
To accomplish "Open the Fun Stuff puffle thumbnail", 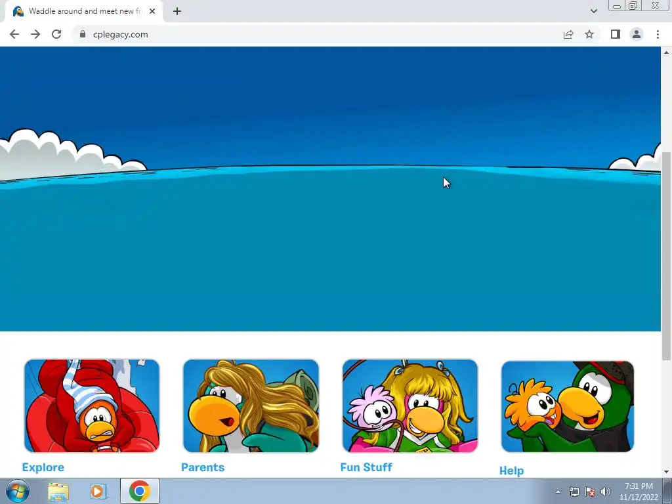I will 410,406.
